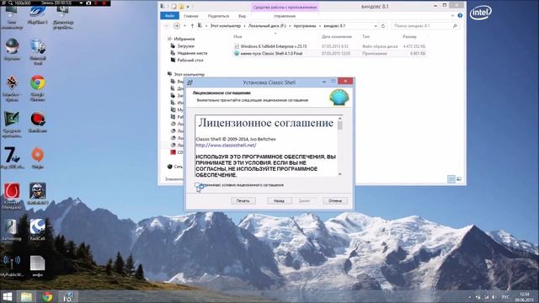
Task: Click the Classic Shell installer title icon
Action: coord(189,82)
